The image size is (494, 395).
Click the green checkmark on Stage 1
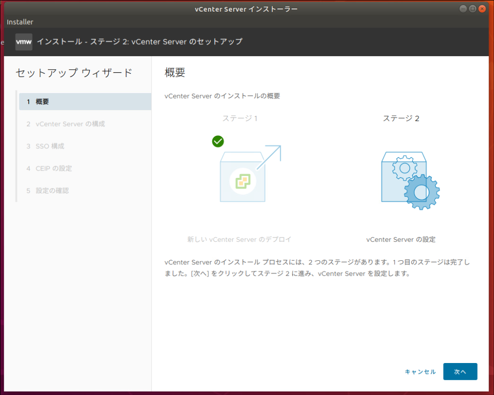pos(218,142)
